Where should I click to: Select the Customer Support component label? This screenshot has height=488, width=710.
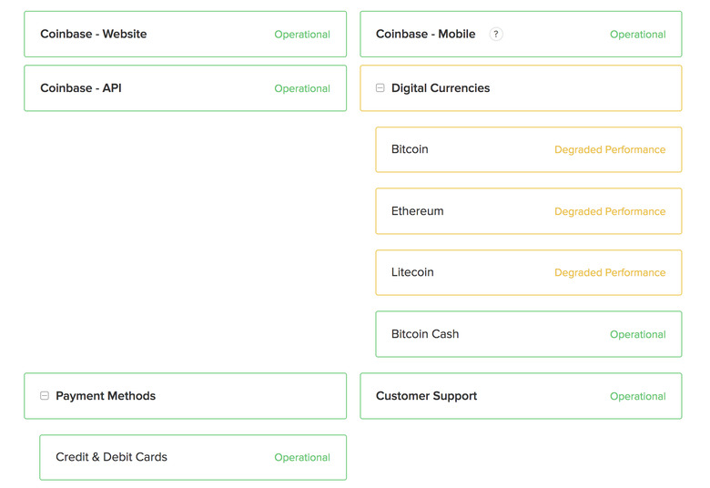pos(427,395)
